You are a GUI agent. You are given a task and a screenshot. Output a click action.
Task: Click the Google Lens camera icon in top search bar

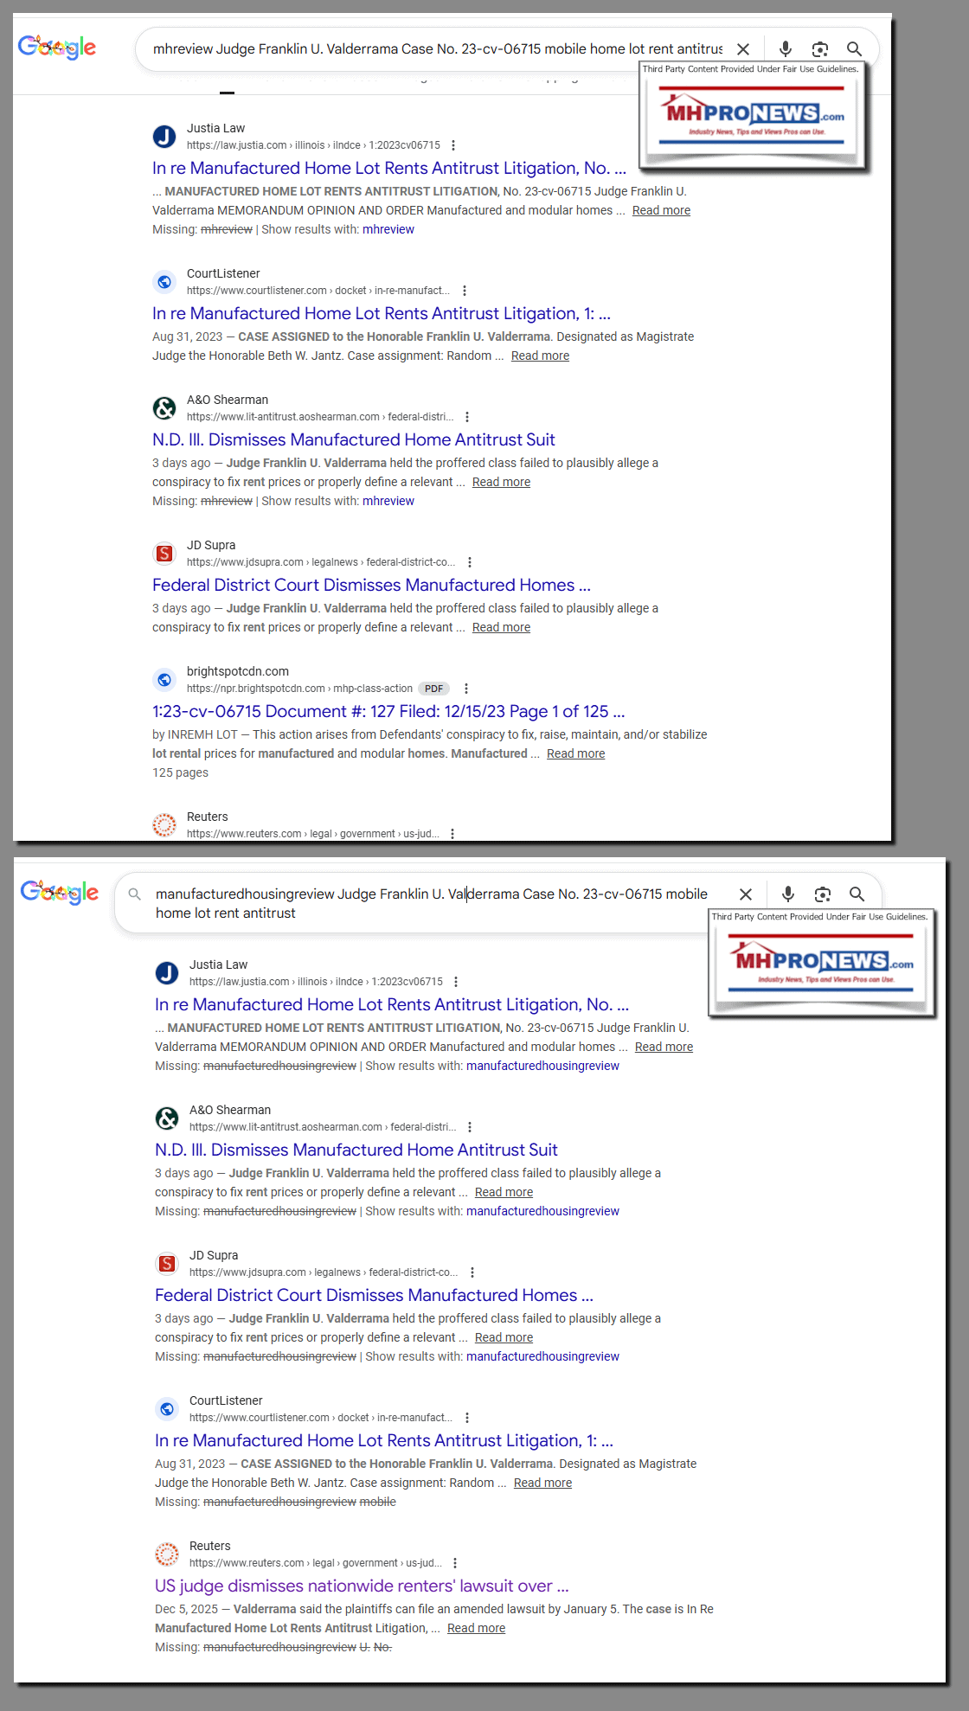click(820, 49)
